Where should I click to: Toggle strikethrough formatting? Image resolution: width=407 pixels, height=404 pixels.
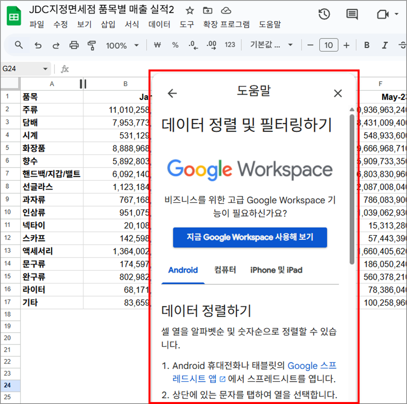402,45
